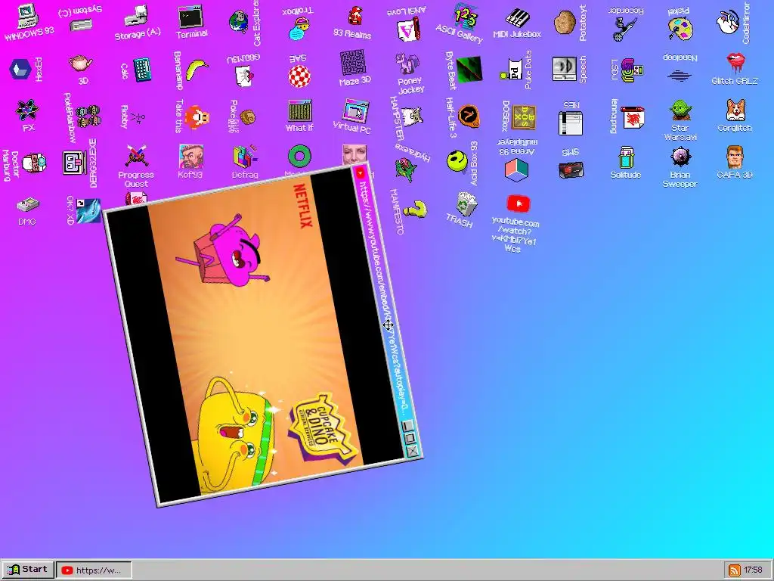
Task: Launch the MIDI Jukebox icon
Action: tap(517, 18)
